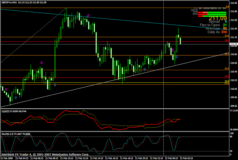Click the H1 timeframe label in signal panel
This screenshot has width=238, height=160.
[x=219, y=8]
